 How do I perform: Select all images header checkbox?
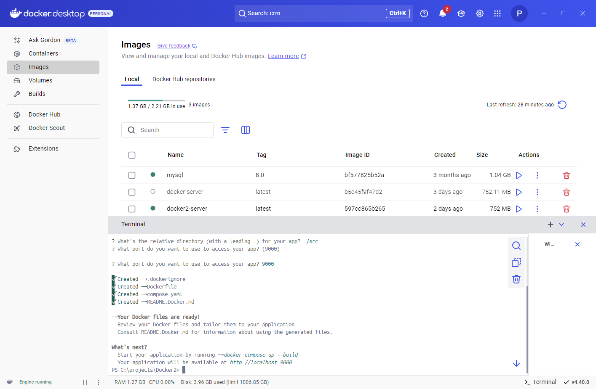132,155
